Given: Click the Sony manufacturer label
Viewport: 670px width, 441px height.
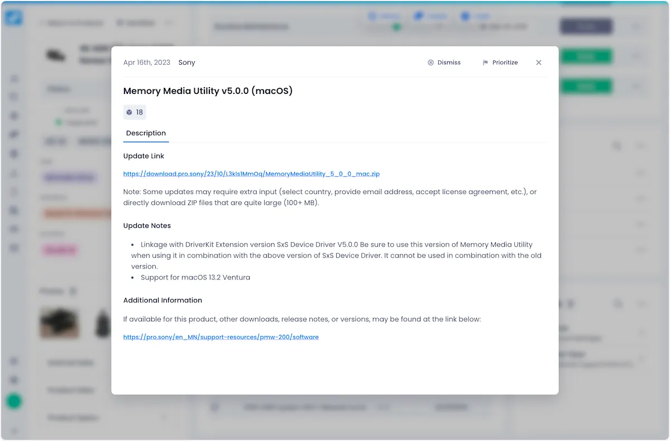Looking at the screenshot, I should pos(186,63).
